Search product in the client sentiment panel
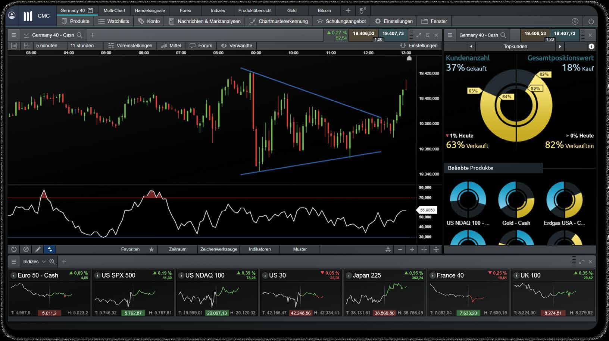 click(503, 35)
